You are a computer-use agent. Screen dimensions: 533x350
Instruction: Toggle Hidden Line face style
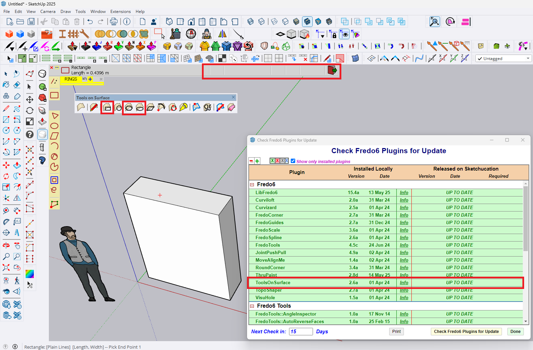[285, 21]
